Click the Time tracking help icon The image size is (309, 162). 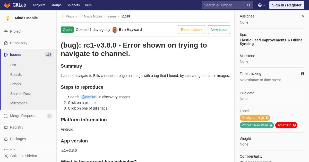point(303,74)
